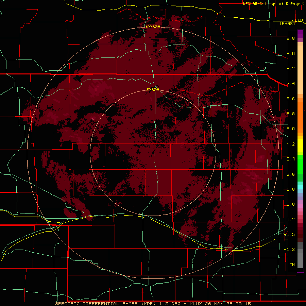
Task: Select the 0.2 value on the scale
Action: (x=291, y=220)
